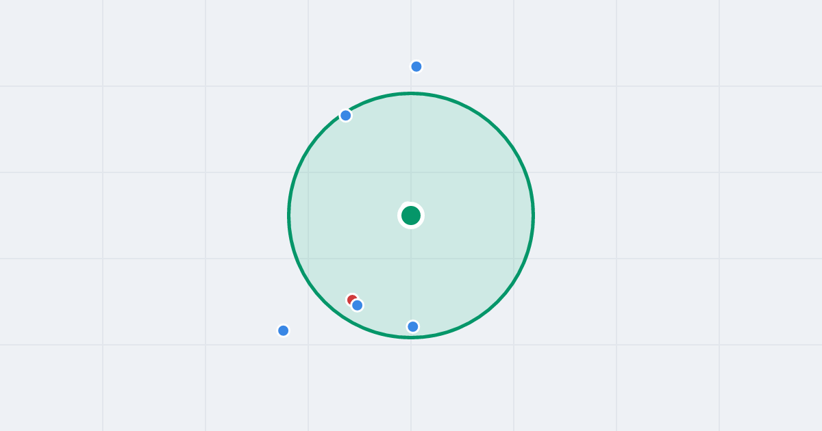The width and height of the screenshot is (822, 431).
Task: Click the empty map area below the green circle
Action: (411, 387)
